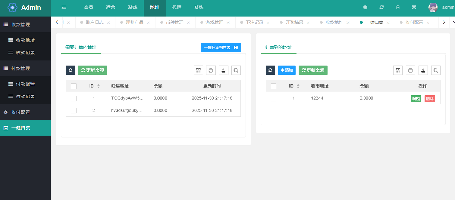The width and height of the screenshot is (455, 200).
Task: Click the refresh icon in top header
Action: [x=381, y=7]
